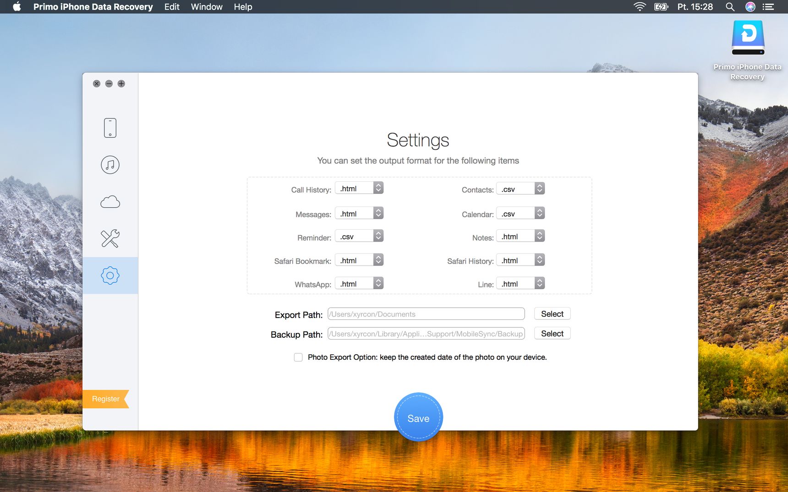Open the recover from iTunes backup section
This screenshot has height=492, width=788.
(110, 165)
